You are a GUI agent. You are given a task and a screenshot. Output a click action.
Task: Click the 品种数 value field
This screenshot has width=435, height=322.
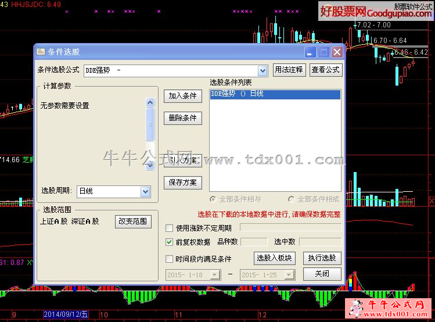(x=254, y=242)
